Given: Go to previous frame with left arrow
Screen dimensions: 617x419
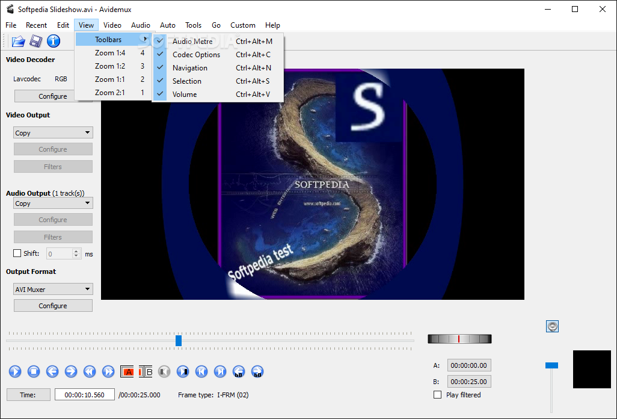Looking at the screenshot, I should (52, 371).
